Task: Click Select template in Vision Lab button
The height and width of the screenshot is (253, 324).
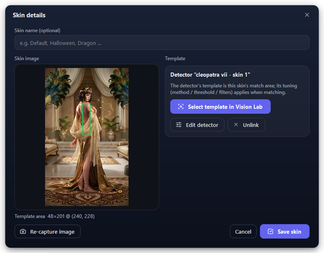Action: [220, 106]
